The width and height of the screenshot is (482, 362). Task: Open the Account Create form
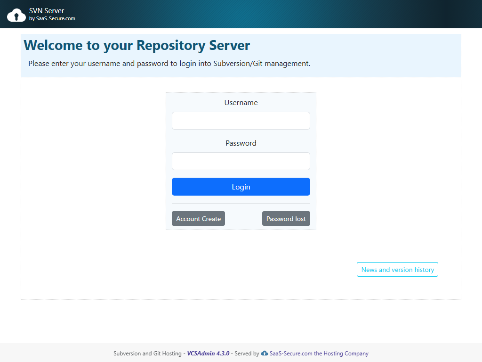click(x=198, y=218)
